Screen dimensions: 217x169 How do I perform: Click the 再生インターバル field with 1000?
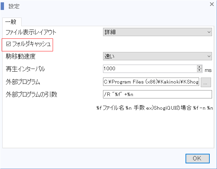tap(150, 69)
